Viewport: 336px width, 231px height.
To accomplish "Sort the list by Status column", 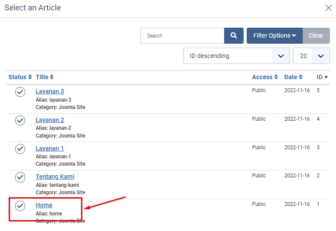I will 20,77.
